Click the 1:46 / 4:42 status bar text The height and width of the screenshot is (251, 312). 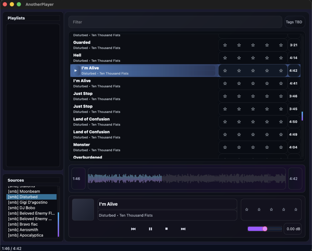[x=11, y=249]
